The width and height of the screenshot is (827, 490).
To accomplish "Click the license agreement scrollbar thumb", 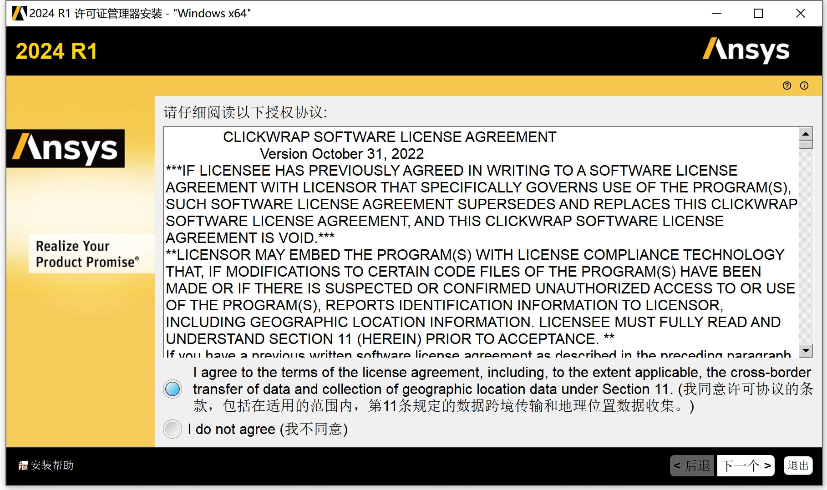I will point(806,145).
